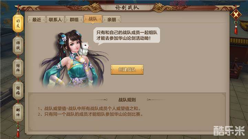Open the 结拜 lantern section
This screenshot has height=139, width=248.
(18, 68)
